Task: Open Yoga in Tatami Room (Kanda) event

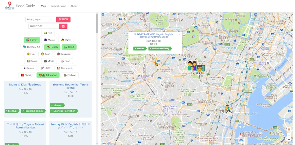Action: [25, 126]
